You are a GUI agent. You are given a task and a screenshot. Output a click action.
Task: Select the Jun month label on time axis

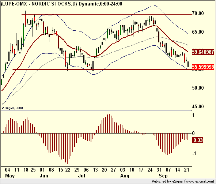click(44, 176)
